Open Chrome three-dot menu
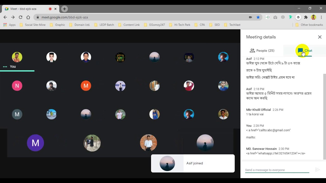This screenshot has width=326, height=183. tap(321, 17)
